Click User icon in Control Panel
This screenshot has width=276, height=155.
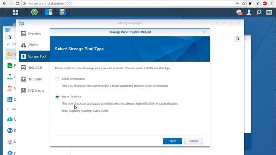tap(10, 77)
